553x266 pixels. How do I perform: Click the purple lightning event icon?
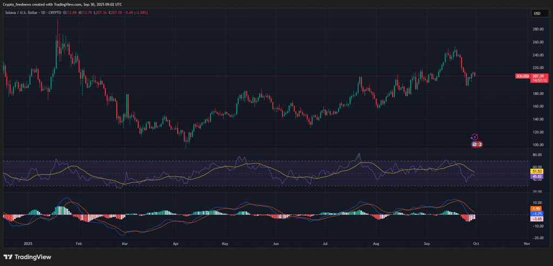474,138
